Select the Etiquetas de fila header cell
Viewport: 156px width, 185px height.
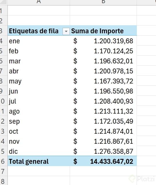(39, 30)
